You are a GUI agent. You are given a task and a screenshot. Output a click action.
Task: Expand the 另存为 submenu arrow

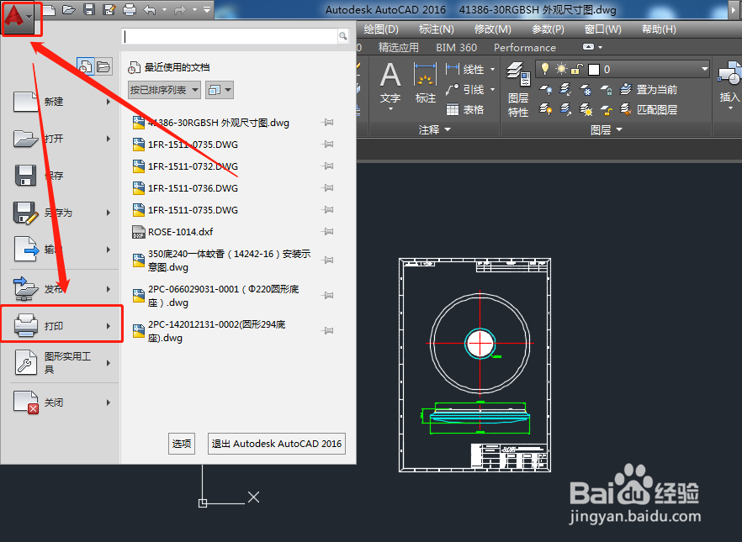109,213
